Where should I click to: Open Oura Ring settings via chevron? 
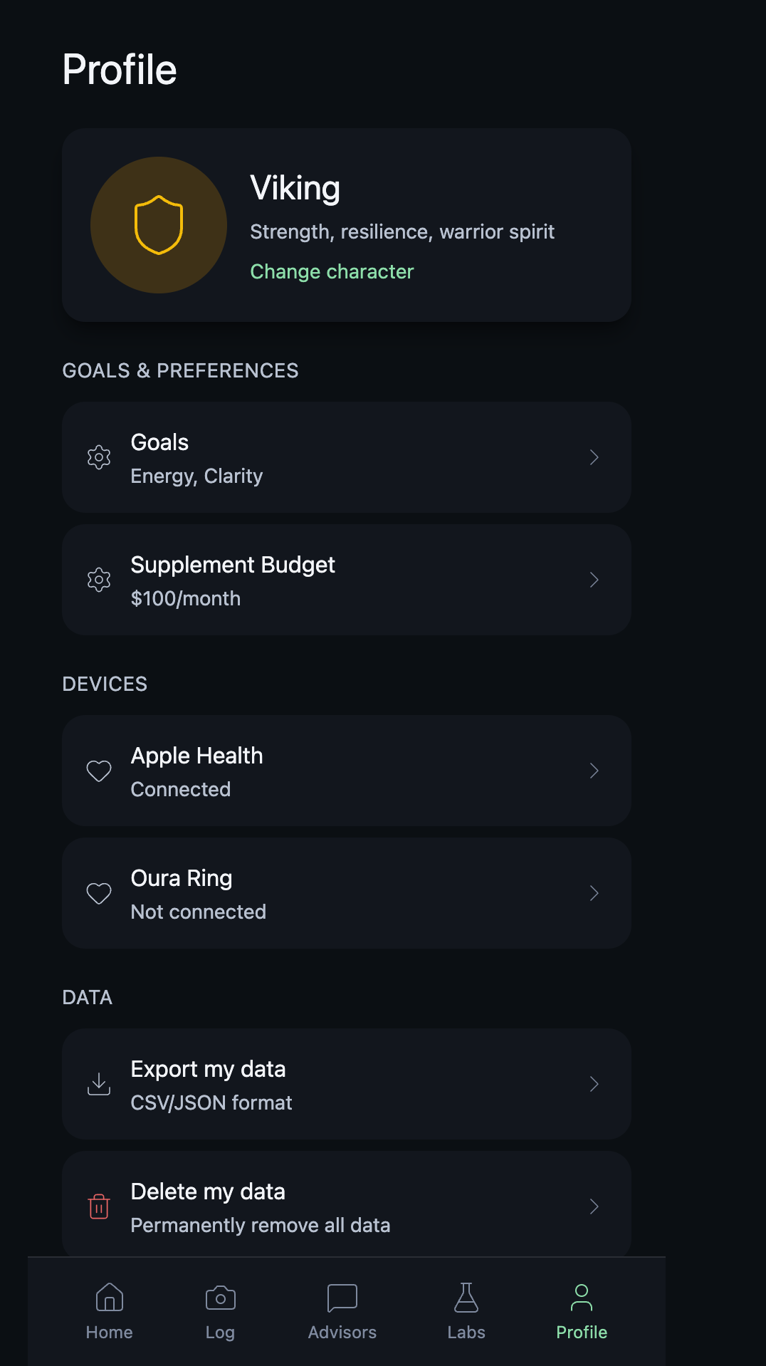pyautogui.click(x=594, y=893)
